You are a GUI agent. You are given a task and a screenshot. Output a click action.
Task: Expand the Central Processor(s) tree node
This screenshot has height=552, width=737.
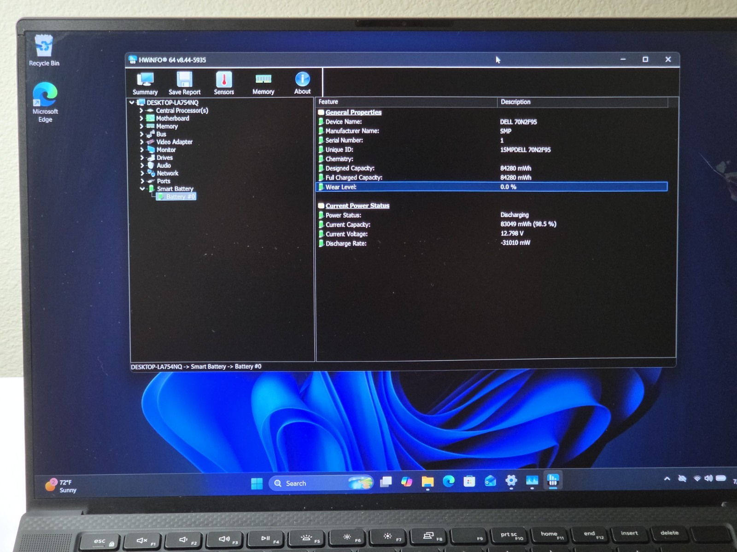tap(141, 110)
